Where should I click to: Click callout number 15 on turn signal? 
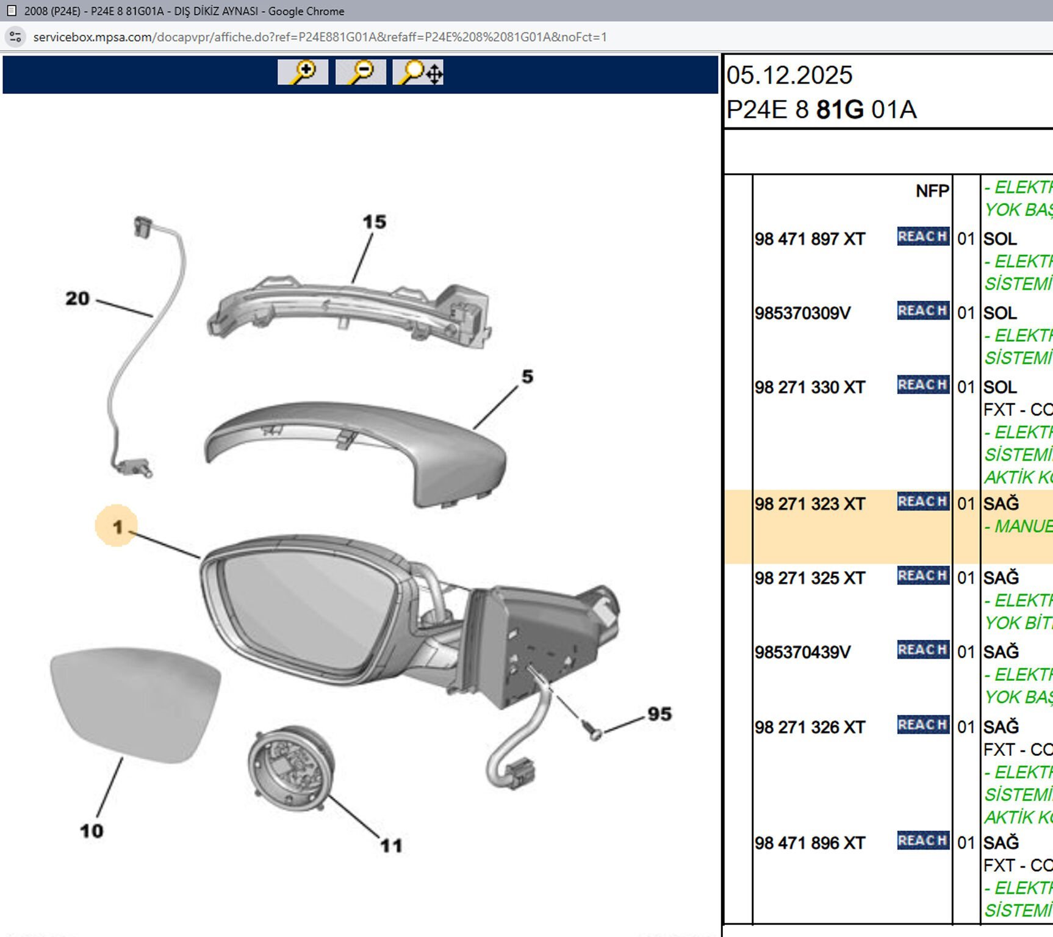[374, 222]
